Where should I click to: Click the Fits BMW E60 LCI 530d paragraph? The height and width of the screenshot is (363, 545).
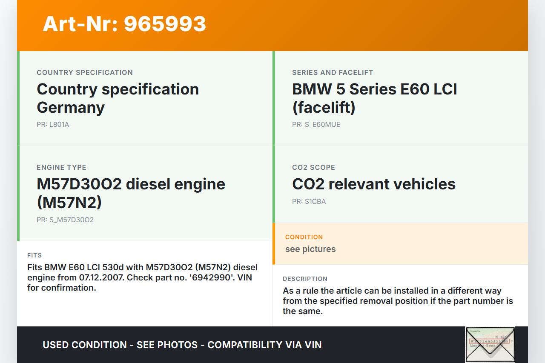click(x=142, y=277)
